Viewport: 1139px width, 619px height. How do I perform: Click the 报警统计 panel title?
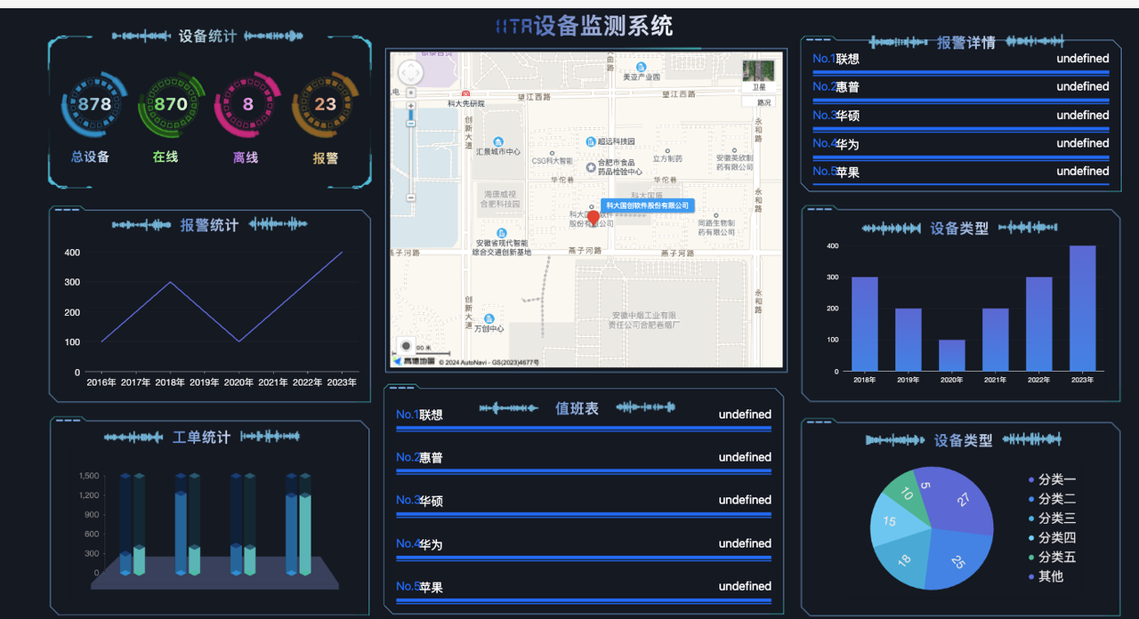[209, 225]
